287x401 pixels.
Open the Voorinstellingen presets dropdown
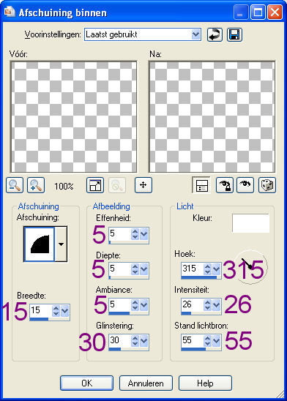(x=195, y=34)
